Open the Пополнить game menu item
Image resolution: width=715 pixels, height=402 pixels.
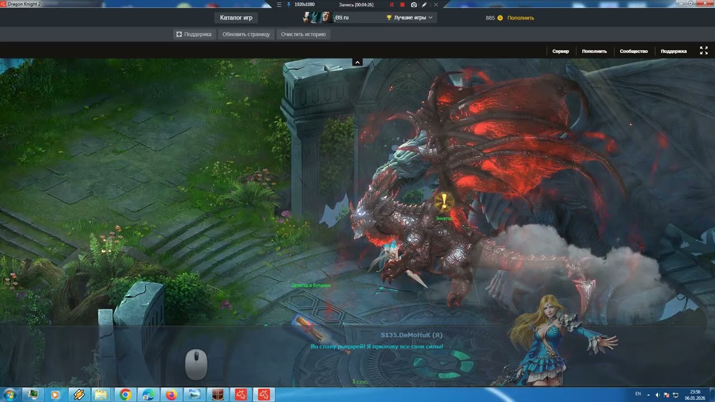coord(594,51)
